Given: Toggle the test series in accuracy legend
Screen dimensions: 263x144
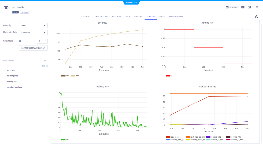Looking at the screenshot, I should click(65, 76).
